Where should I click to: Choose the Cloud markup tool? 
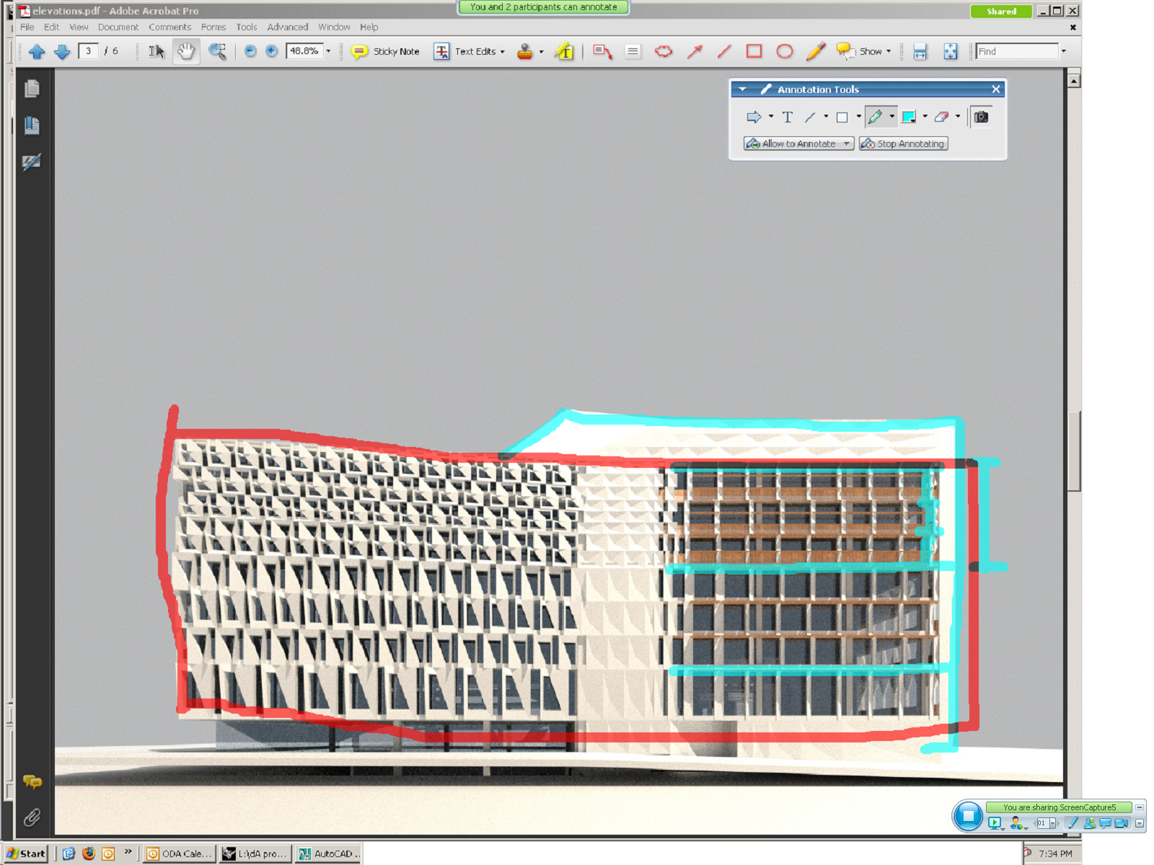point(664,51)
